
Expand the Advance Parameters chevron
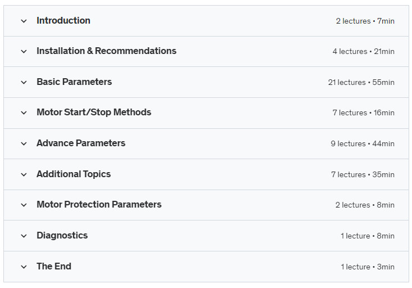24,143
